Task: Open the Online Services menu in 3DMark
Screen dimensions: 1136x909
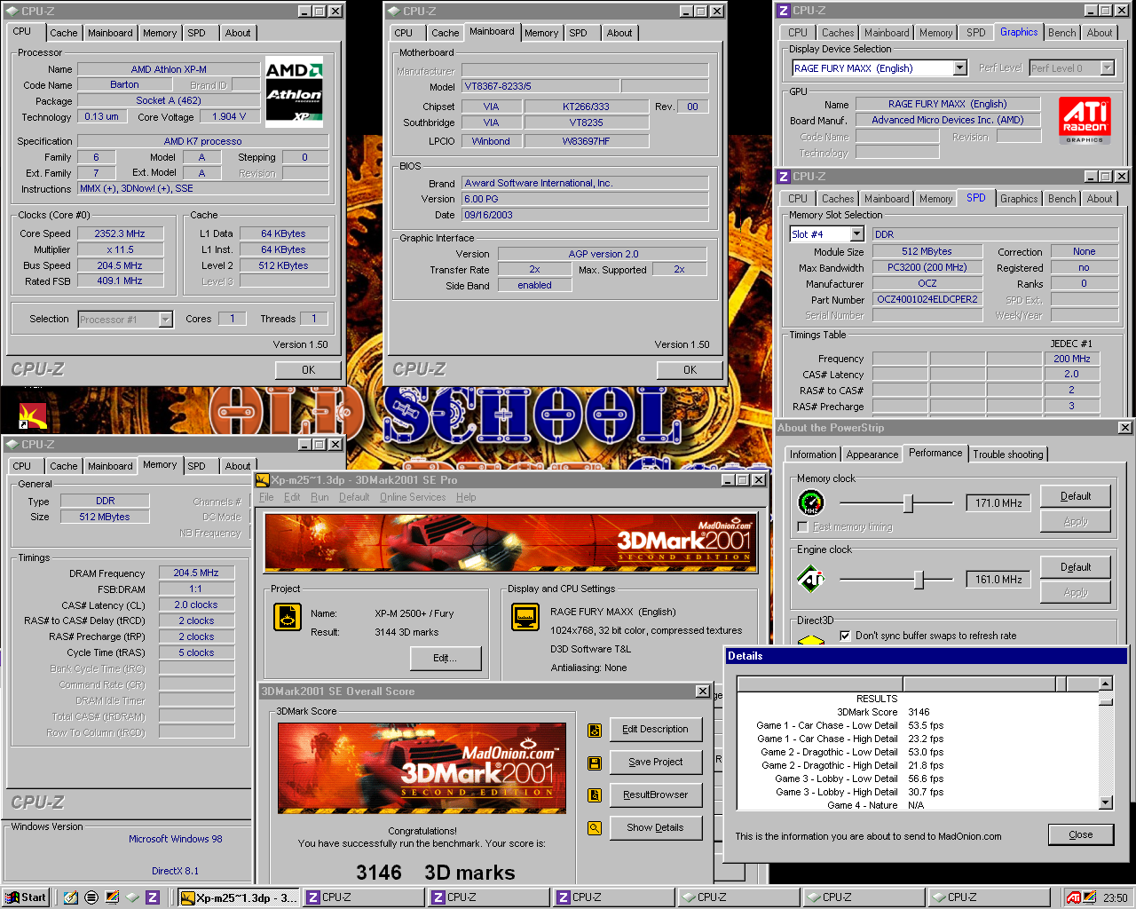Action: pyautogui.click(x=413, y=497)
